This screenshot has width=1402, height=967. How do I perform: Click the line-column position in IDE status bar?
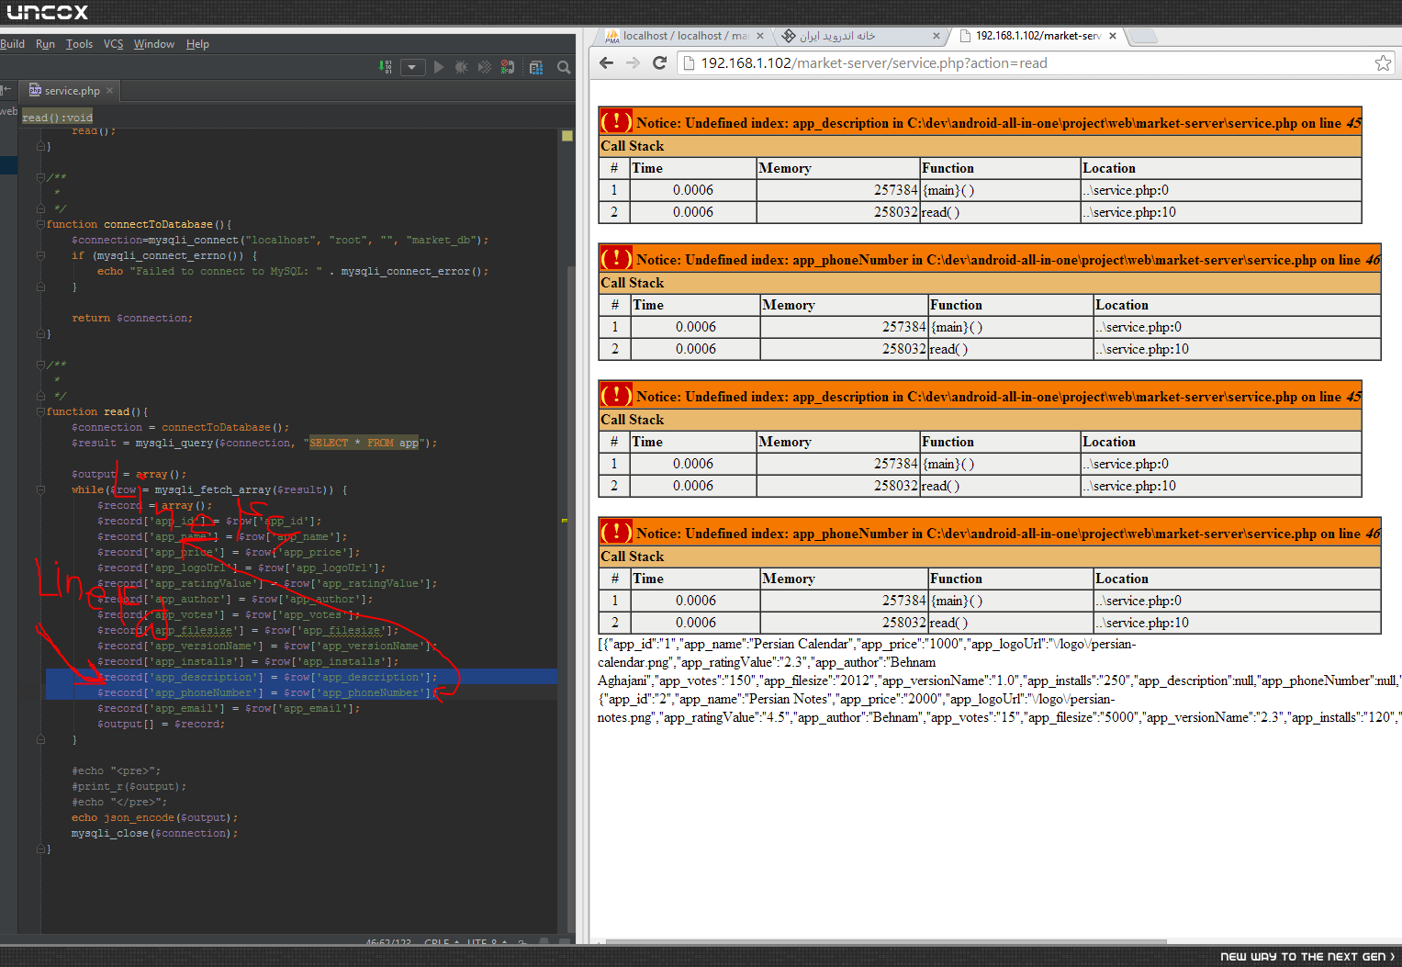[x=388, y=942]
